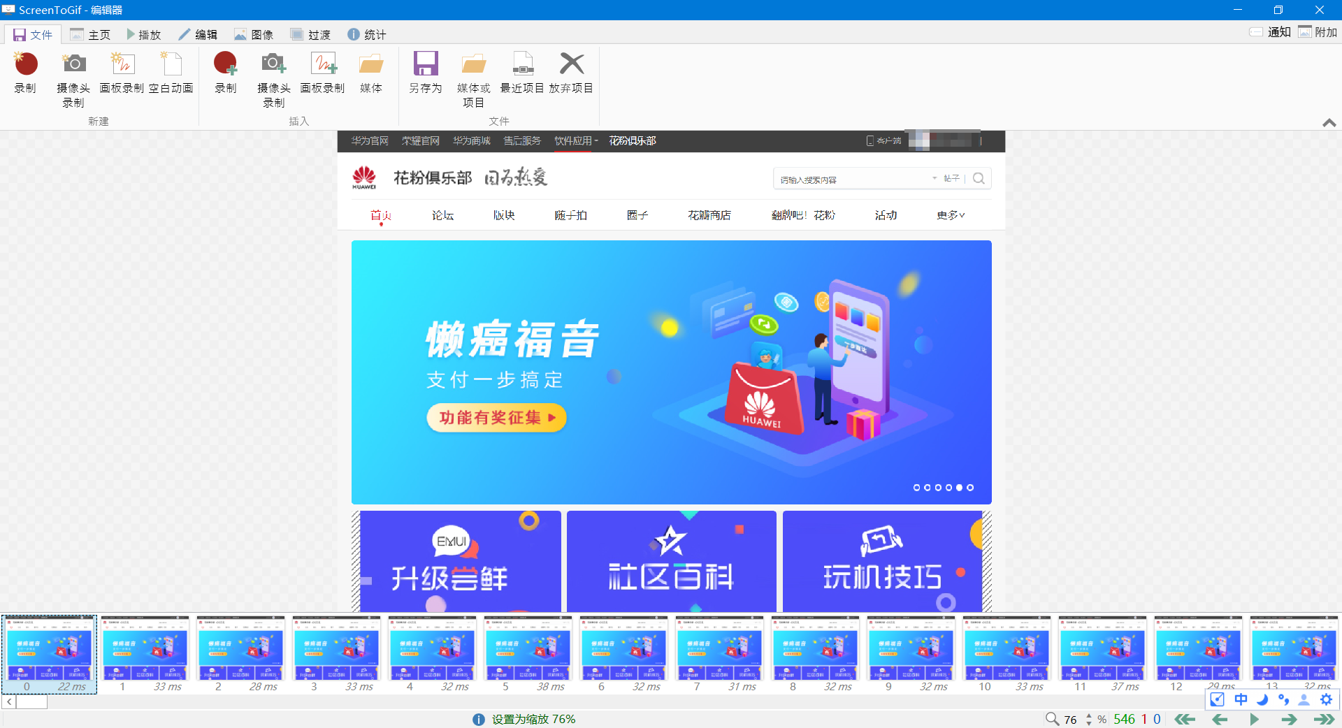Click the info icon beside 设置为缩放 76%
The height and width of the screenshot is (728, 1342).
pos(479,720)
